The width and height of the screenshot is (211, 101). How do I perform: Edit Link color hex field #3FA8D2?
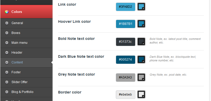pyautogui.click(x=126, y=7)
